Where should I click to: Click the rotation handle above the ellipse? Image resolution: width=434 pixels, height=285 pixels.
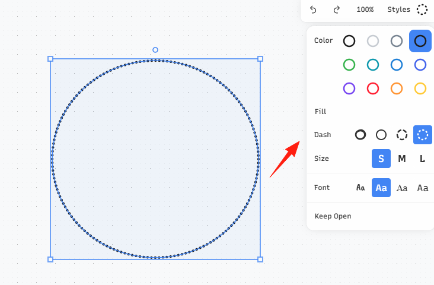155,50
